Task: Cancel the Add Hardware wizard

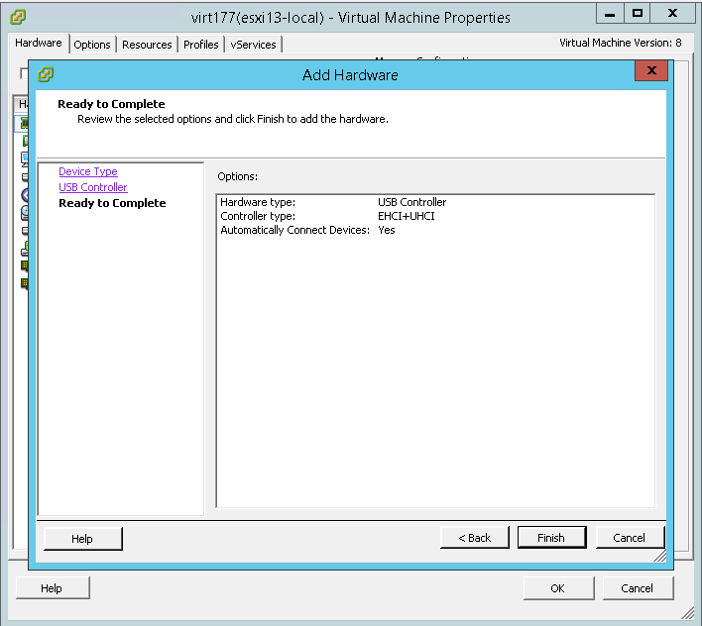Action: point(630,538)
